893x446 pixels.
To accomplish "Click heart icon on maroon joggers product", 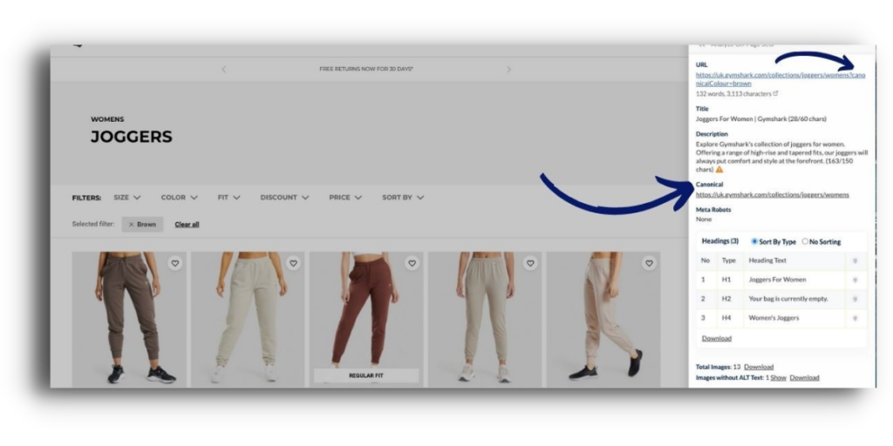I will click(x=412, y=263).
